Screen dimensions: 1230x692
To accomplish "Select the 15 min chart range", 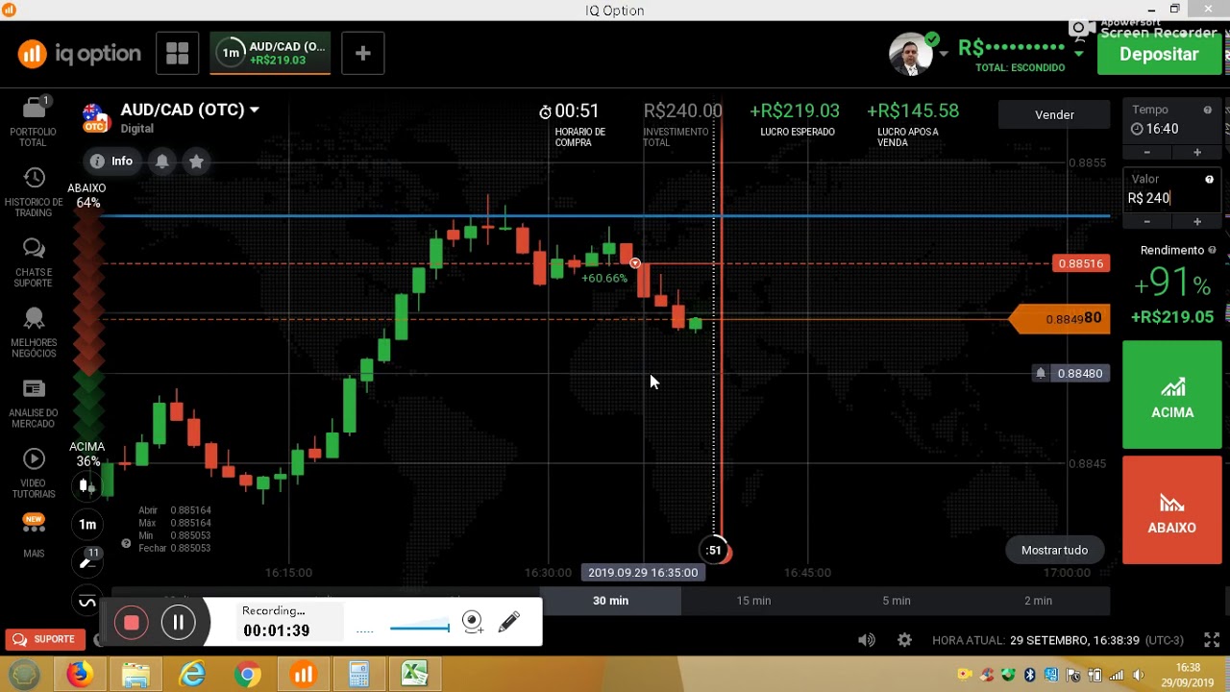I will [x=753, y=601].
